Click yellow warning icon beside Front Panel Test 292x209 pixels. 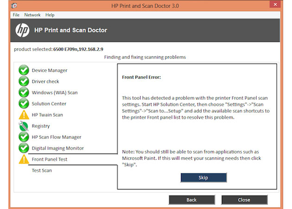24,160
